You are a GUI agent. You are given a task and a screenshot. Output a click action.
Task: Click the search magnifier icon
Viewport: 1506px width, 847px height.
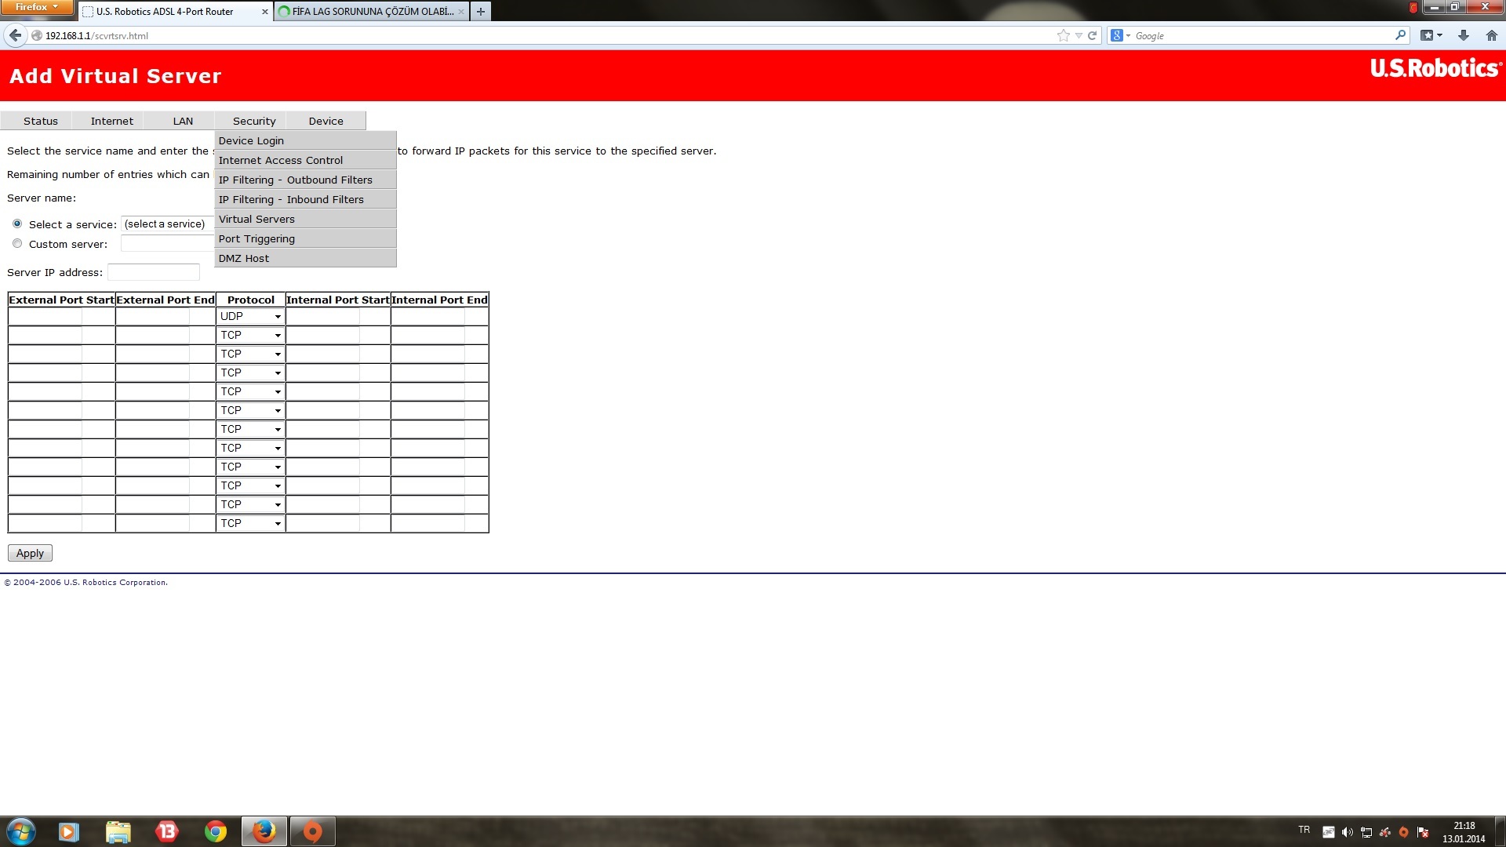pyautogui.click(x=1400, y=35)
